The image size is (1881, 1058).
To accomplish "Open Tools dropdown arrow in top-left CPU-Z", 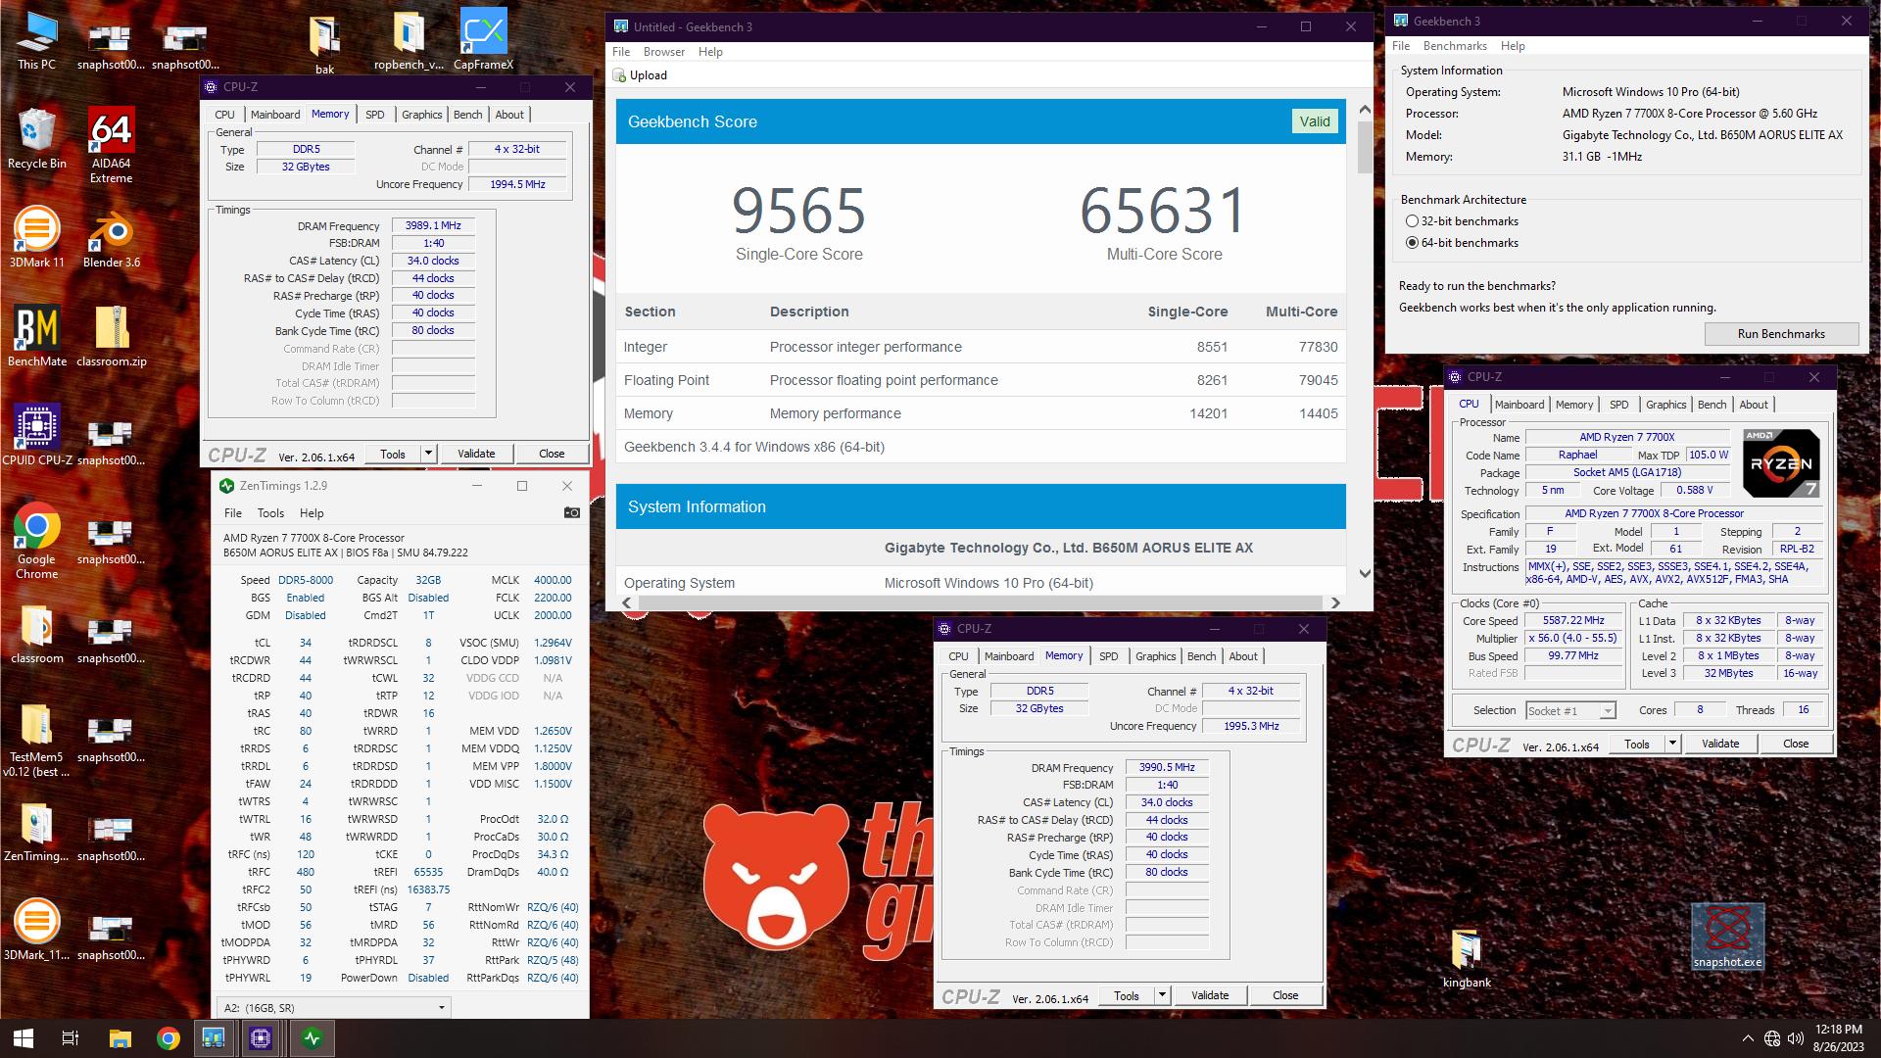I will tap(428, 454).
